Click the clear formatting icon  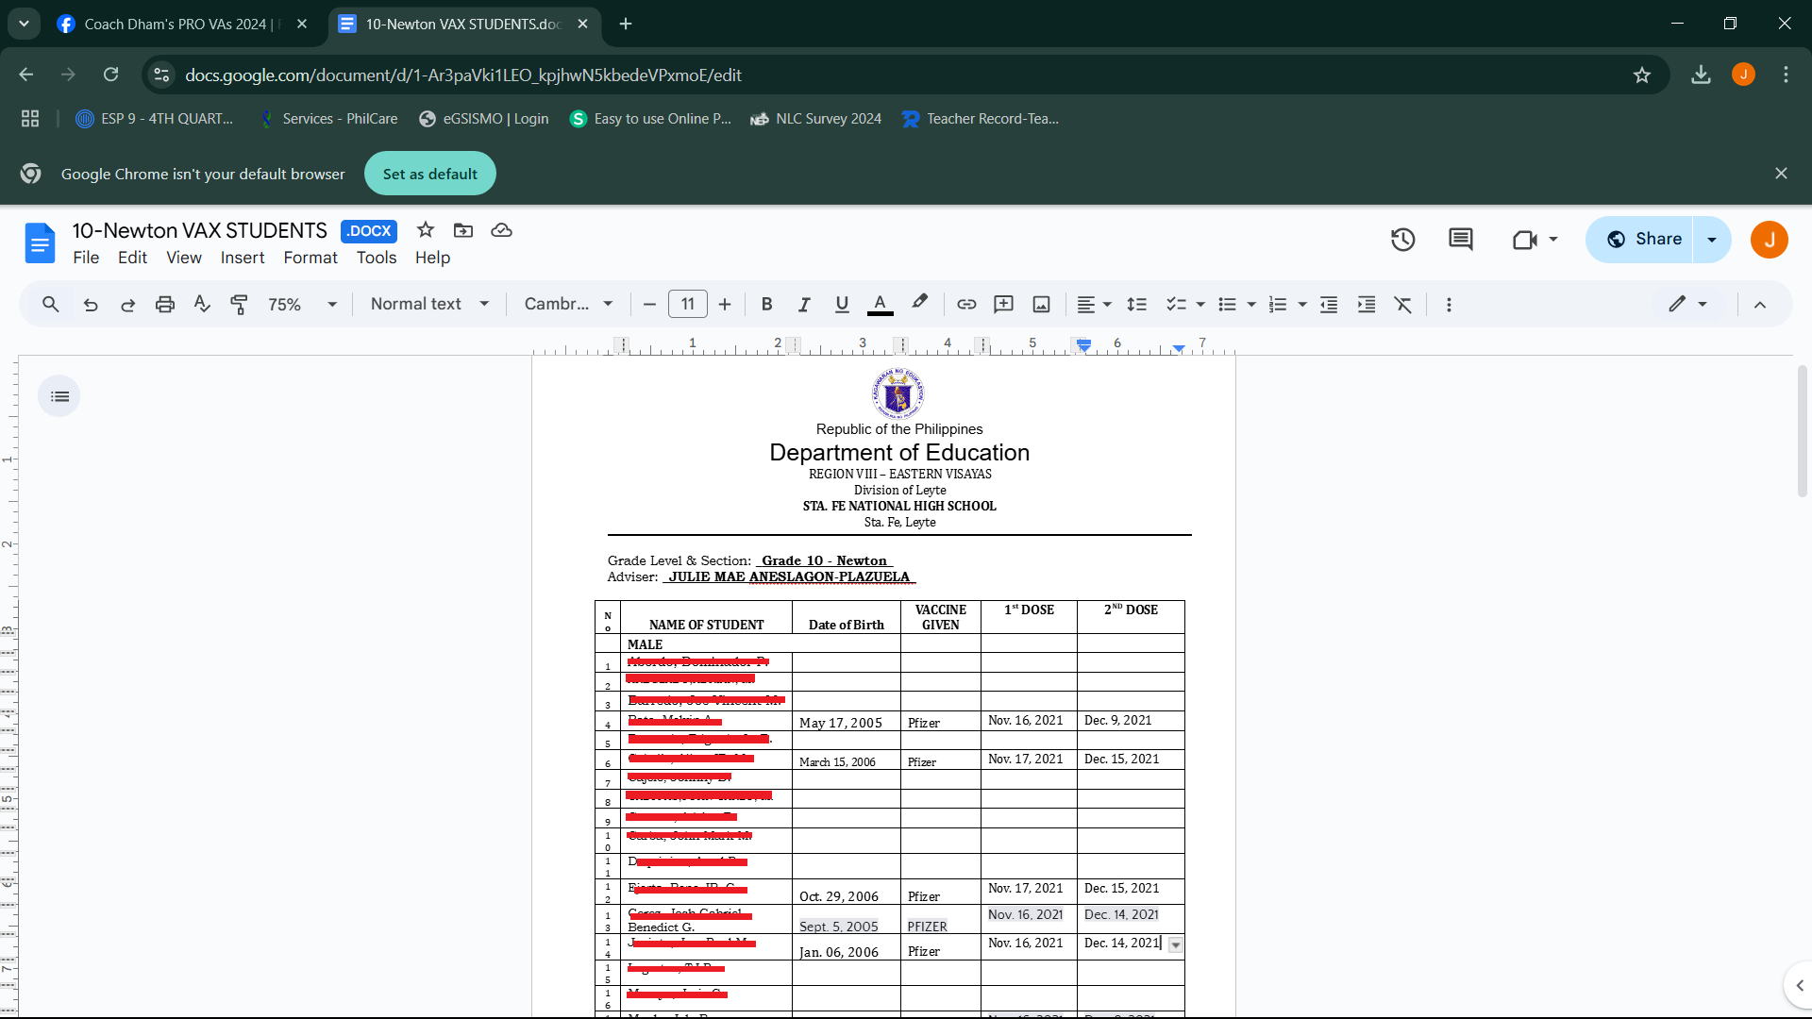(1403, 305)
